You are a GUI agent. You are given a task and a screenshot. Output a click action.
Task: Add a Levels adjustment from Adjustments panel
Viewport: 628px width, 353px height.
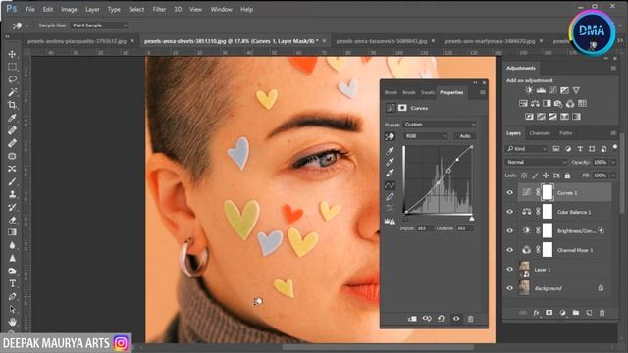coord(541,90)
